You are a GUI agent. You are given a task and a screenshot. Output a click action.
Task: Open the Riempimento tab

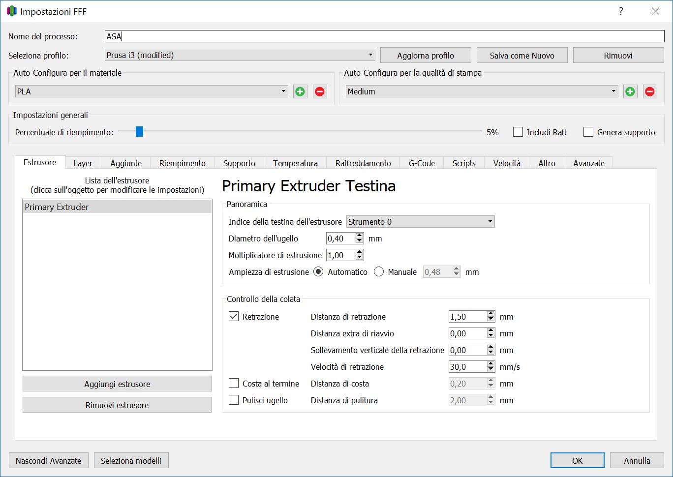click(x=183, y=163)
